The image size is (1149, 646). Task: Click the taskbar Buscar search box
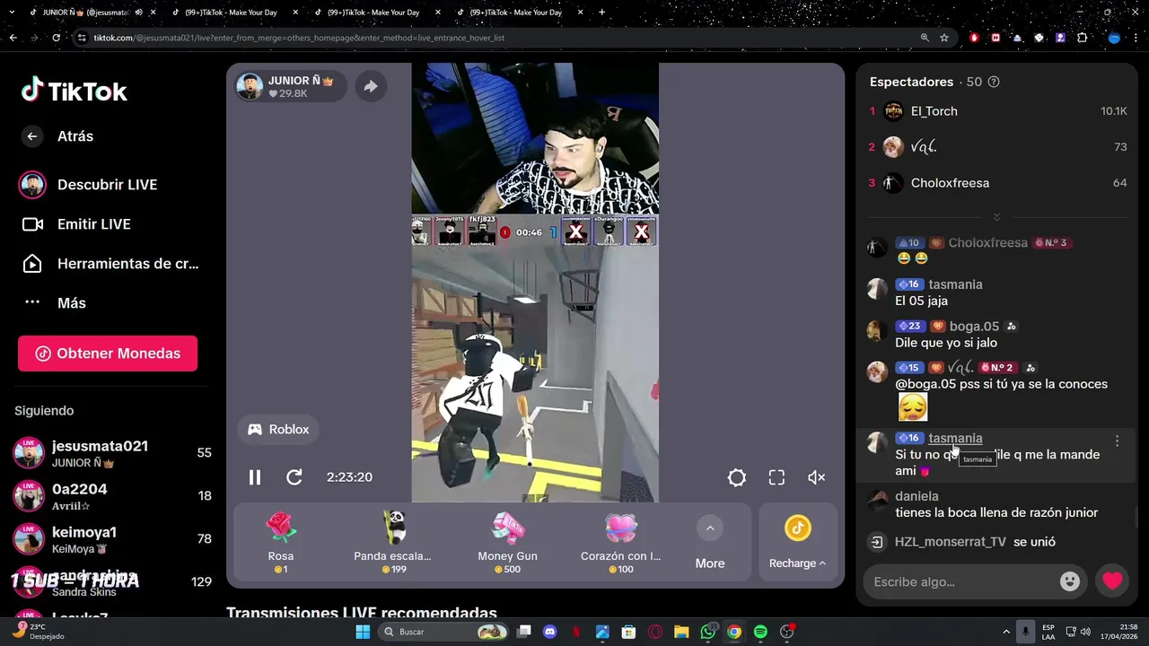(x=443, y=632)
